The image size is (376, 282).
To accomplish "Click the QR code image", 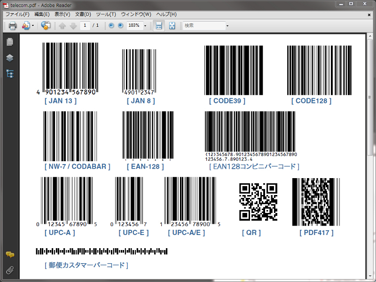I will tap(258, 202).
